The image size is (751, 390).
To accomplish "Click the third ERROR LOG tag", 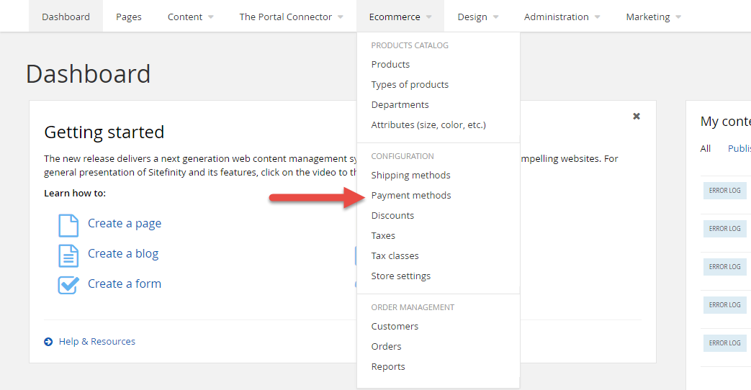I will coord(724,266).
